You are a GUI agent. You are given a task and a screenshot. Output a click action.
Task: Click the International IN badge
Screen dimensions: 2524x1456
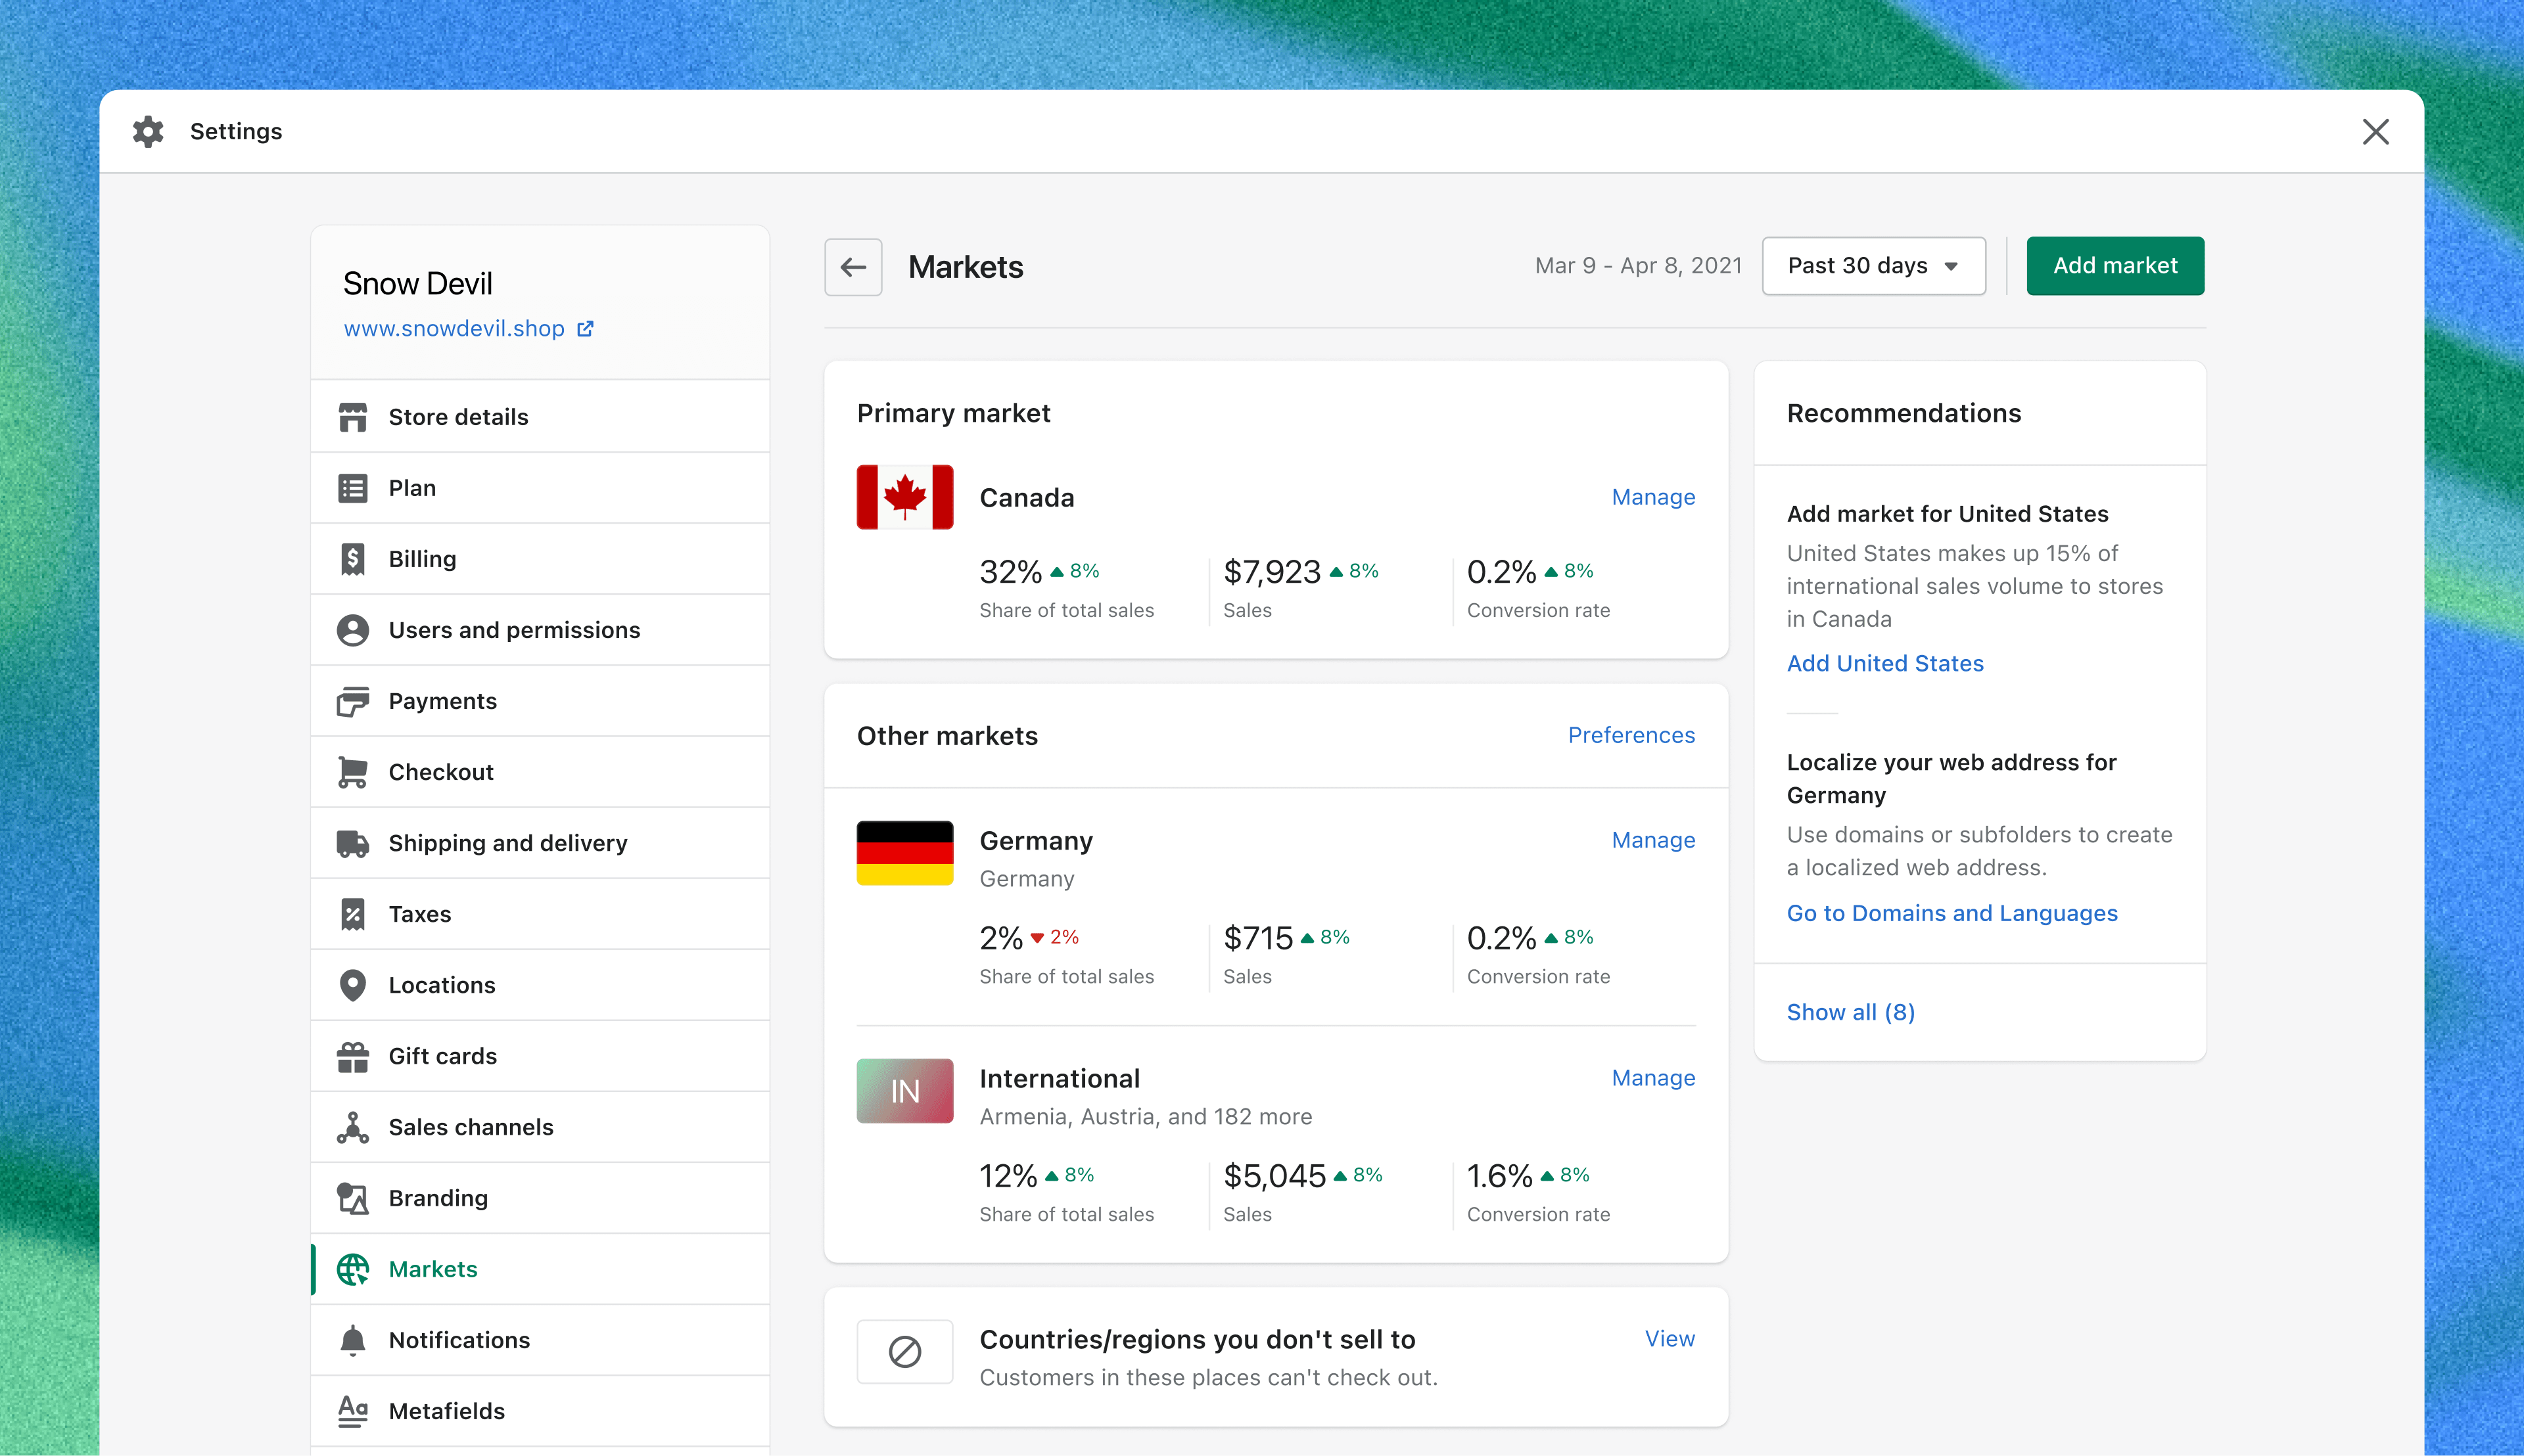(904, 1091)
